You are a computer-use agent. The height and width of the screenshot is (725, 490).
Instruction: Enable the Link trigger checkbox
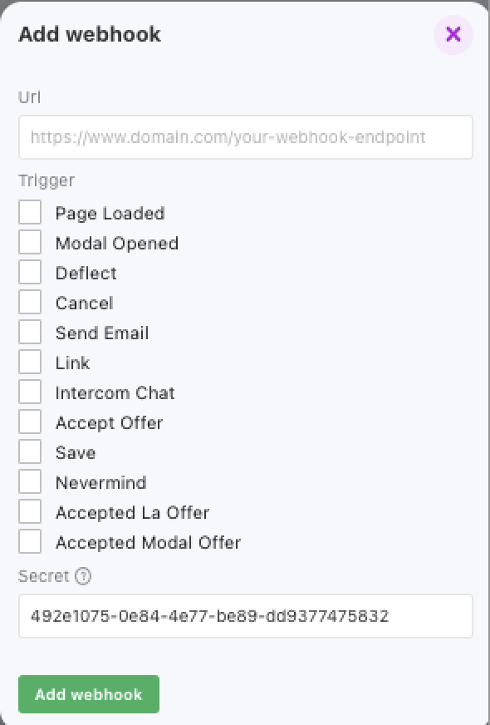coord(30,362)
